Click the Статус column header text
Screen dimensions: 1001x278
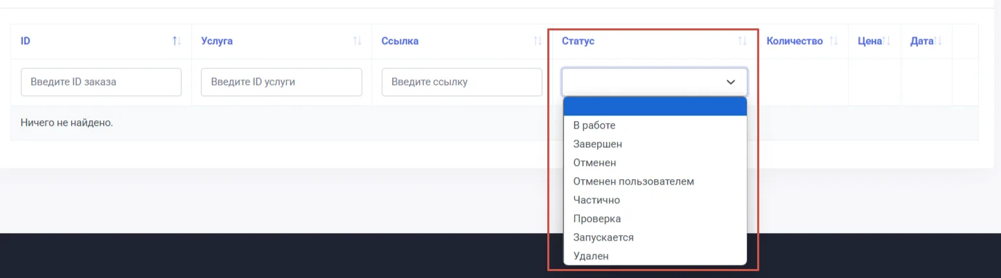[578, 41]
